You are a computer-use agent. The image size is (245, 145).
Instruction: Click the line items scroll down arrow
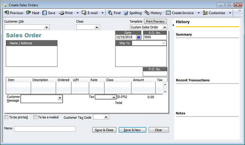pos(165,92)
